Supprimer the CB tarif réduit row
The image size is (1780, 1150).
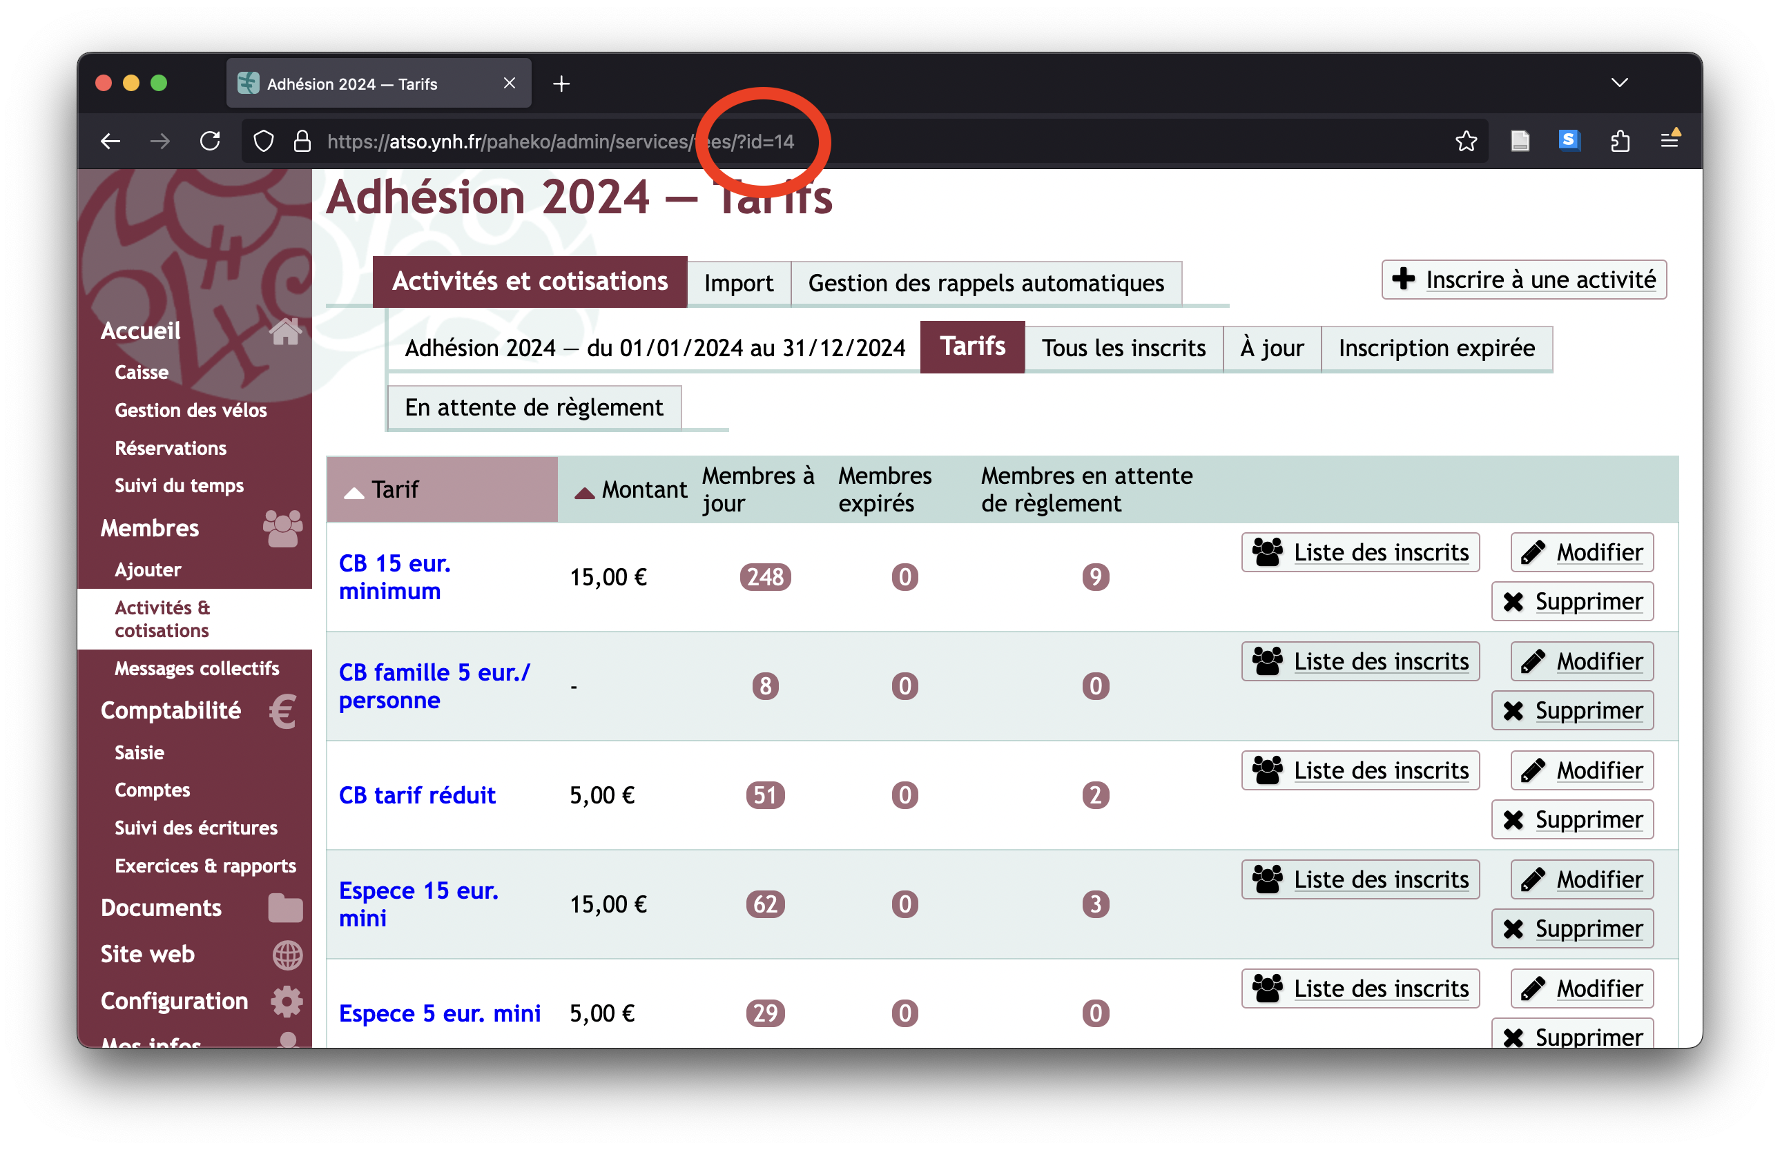[1571, 819]
